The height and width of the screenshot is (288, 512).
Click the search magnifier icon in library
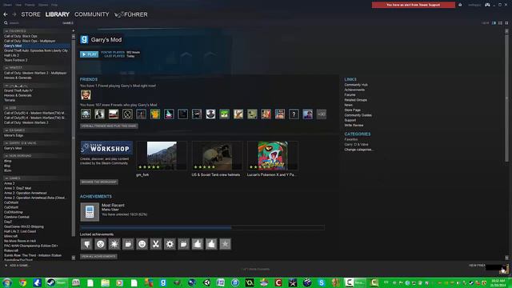6,23
